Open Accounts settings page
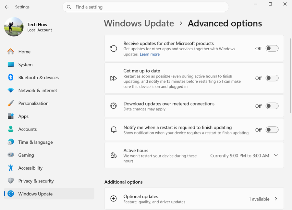 tap(49, 129)
